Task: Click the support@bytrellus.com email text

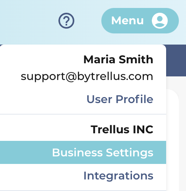Action: point(87,77)
